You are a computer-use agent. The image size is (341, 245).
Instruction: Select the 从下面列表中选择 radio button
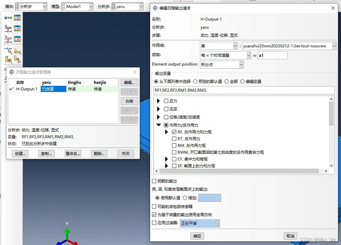(x=156, y=81)
